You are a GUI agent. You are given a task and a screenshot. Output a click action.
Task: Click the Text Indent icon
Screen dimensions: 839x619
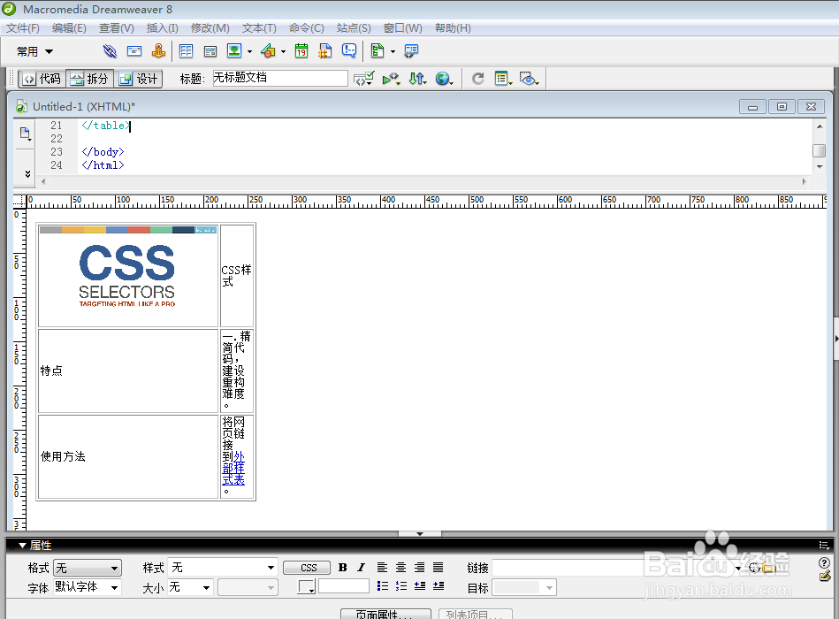click(x=439, y=586)
